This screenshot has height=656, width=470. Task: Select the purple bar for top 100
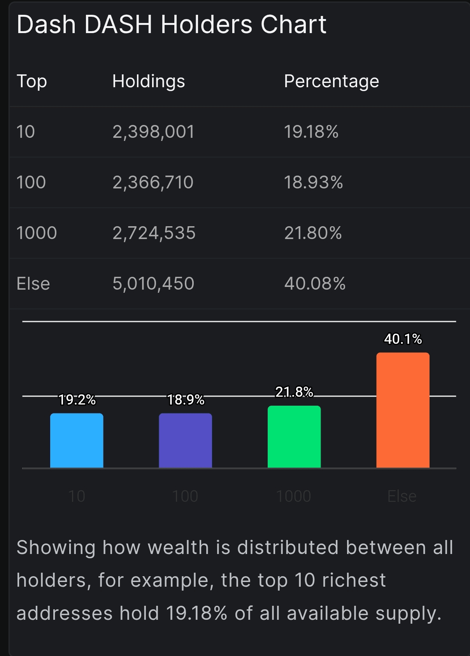[x=185, y=440]
